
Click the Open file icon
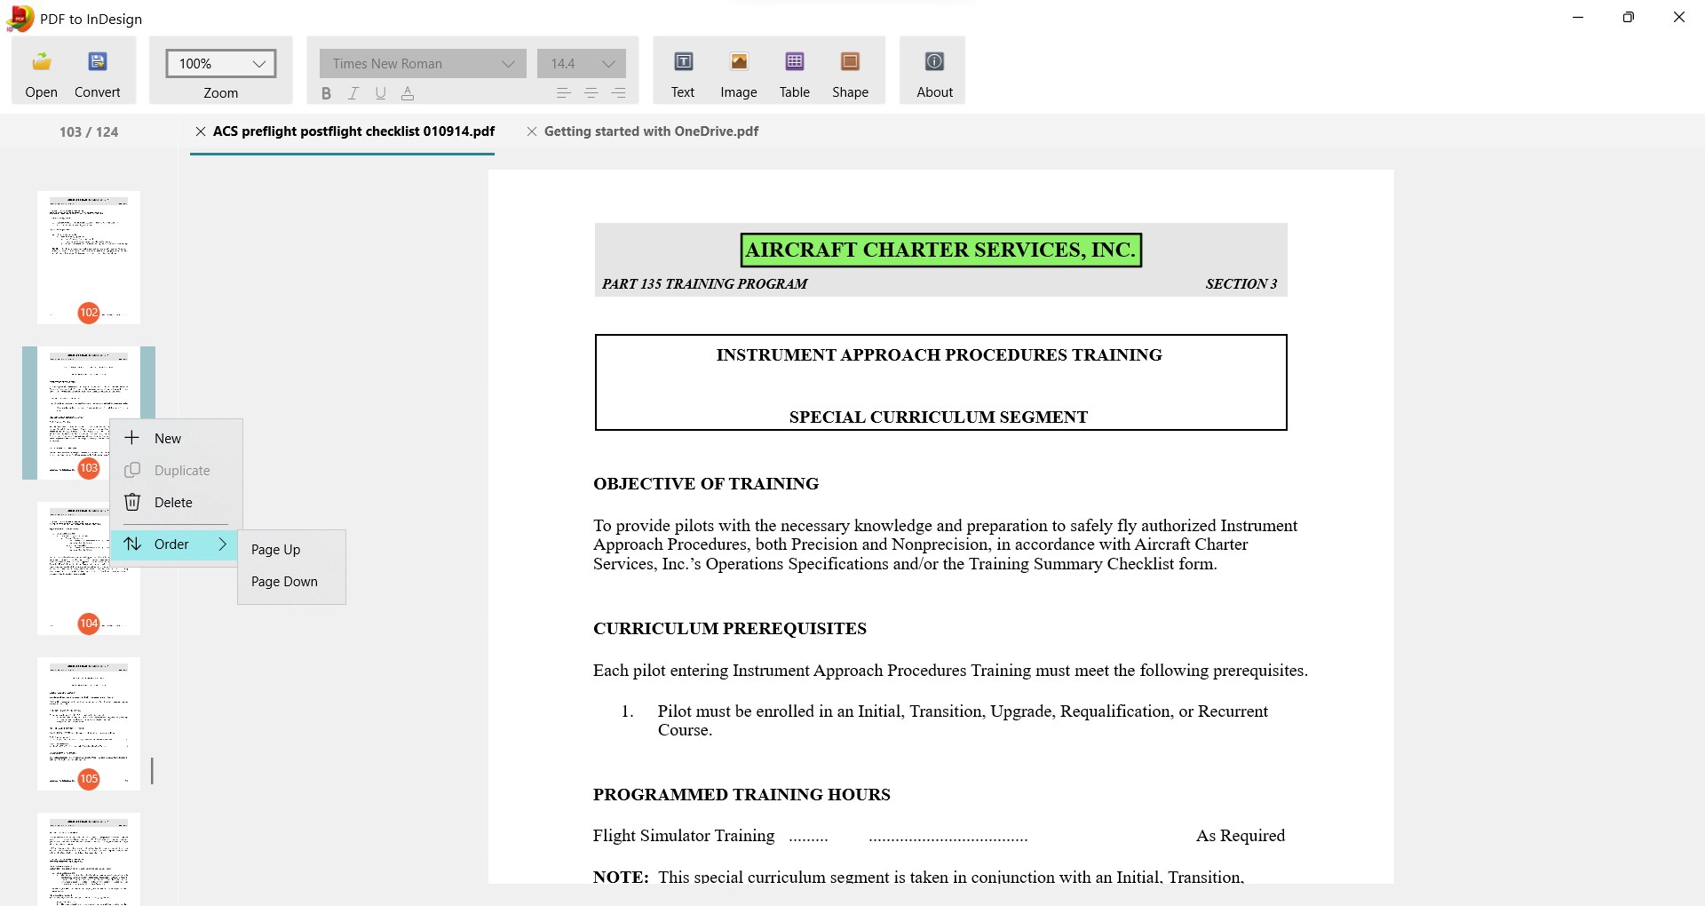pyautogui.click(x=41, y=61)
